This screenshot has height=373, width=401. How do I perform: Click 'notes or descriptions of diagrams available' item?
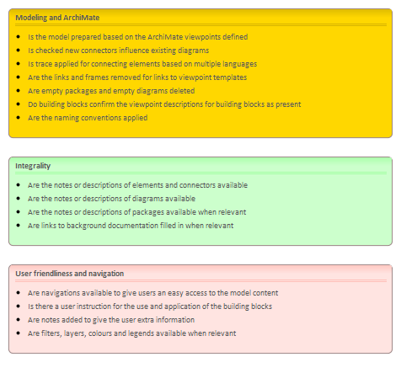coord(111,199)
